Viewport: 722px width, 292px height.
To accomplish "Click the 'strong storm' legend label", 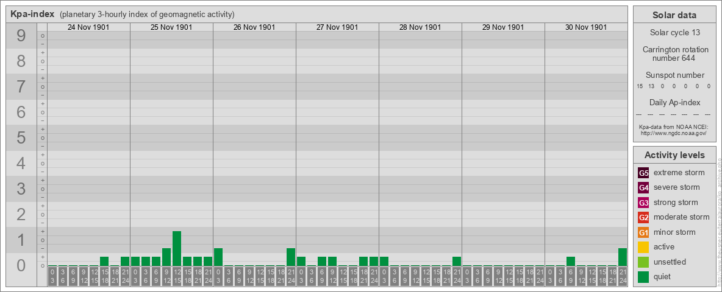I will coord(676,203).
